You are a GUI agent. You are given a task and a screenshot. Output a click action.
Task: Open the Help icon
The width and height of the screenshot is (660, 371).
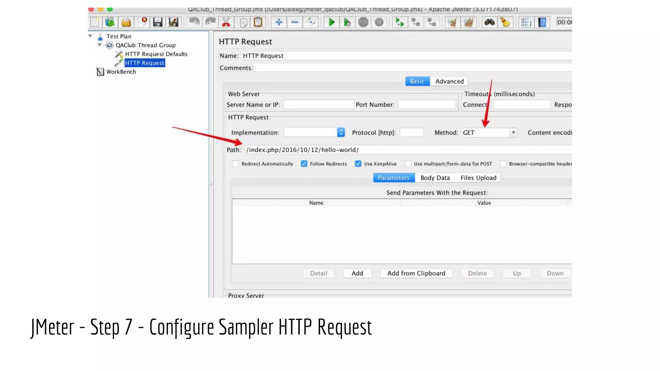[x=542, y=22]
